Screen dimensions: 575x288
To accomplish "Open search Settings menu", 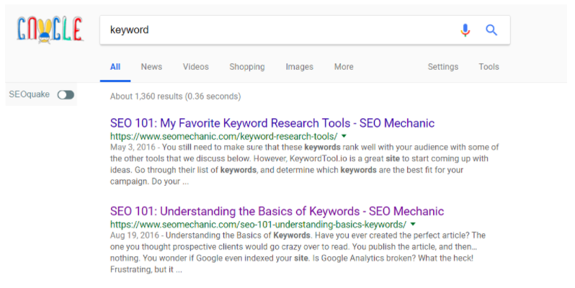I will click(x=442, y=67).
